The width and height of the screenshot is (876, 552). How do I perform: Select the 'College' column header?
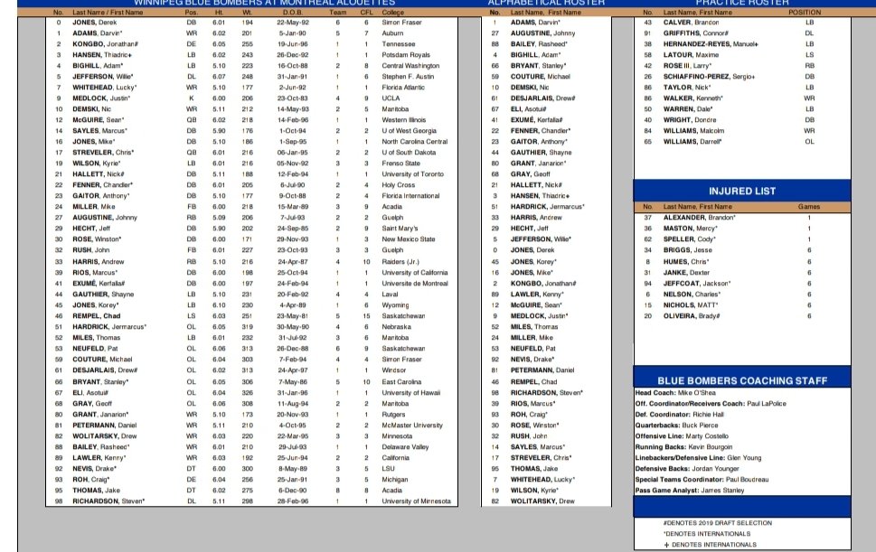click(392, 13)
